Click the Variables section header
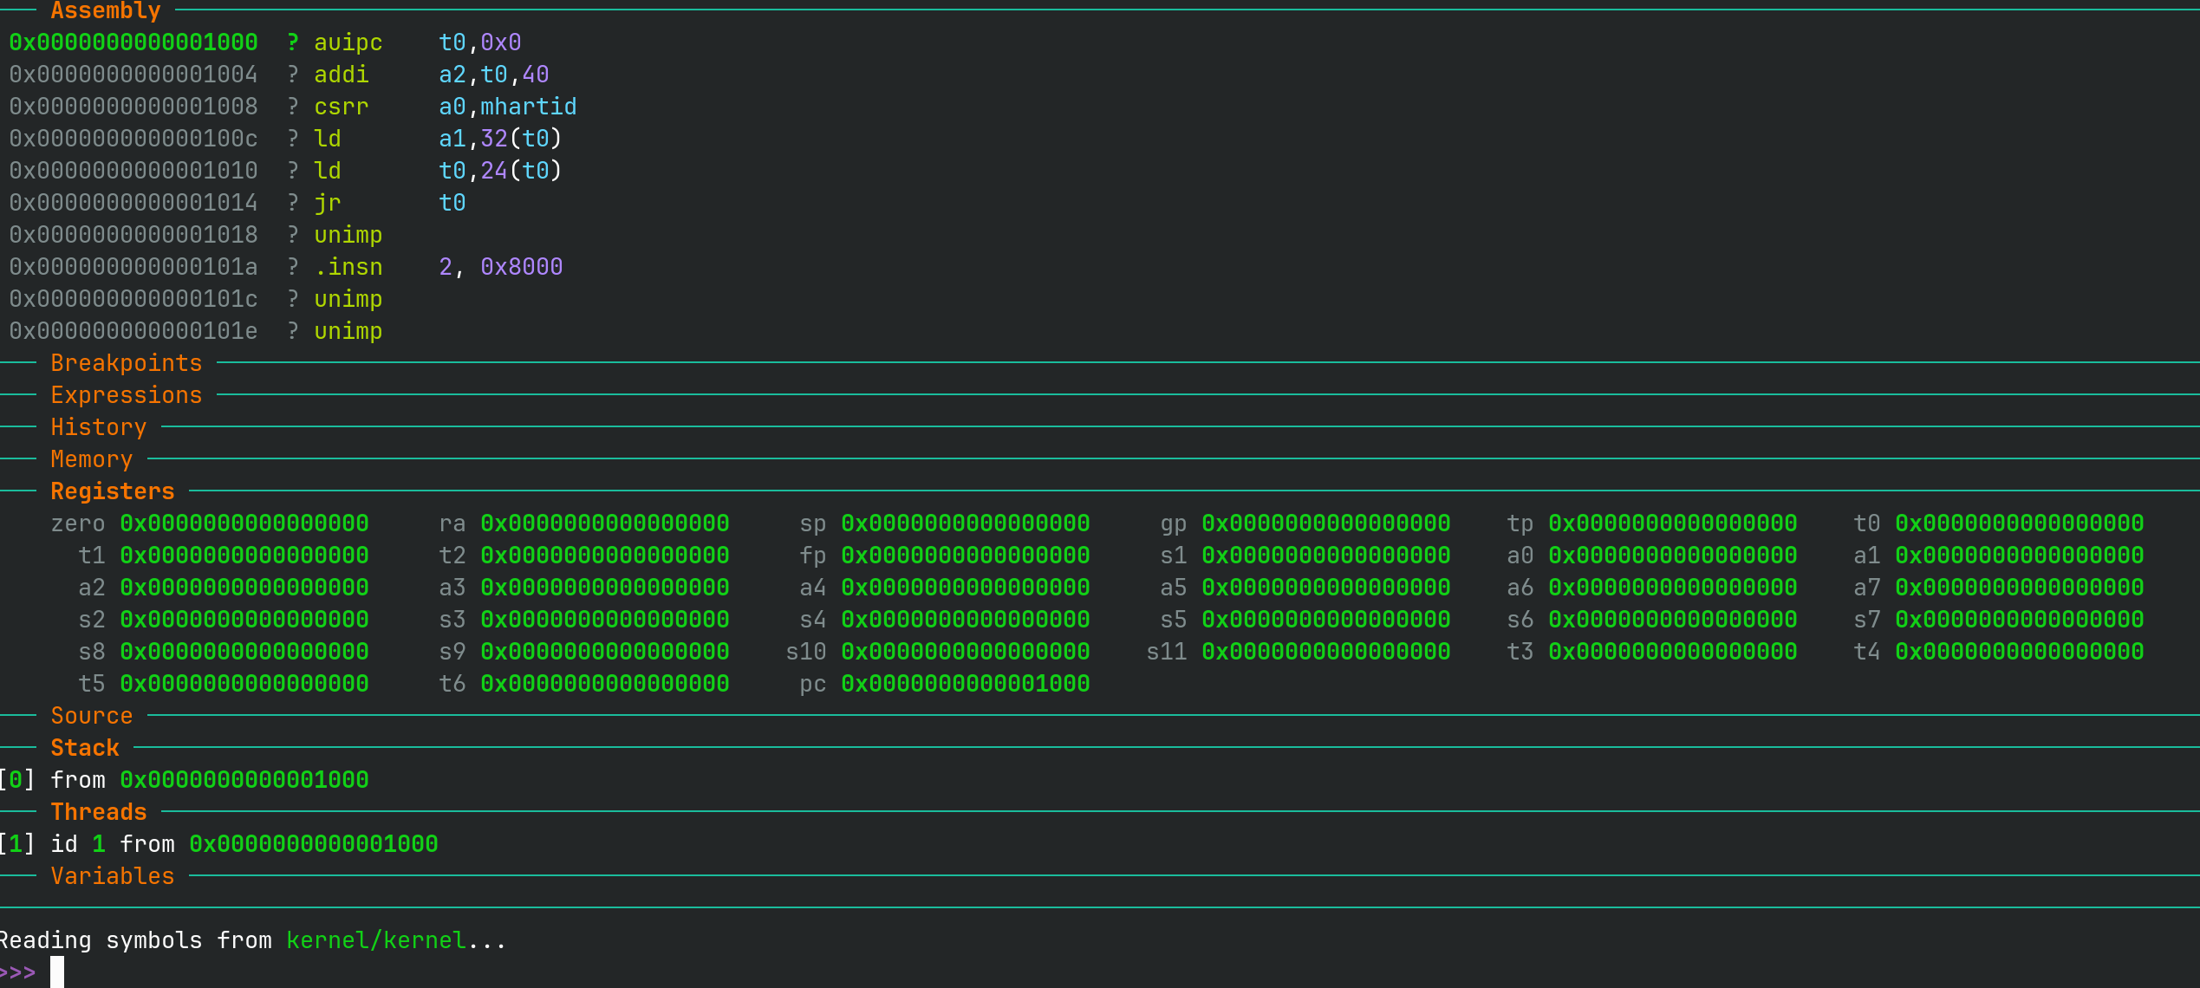 [x=112, y=876]
